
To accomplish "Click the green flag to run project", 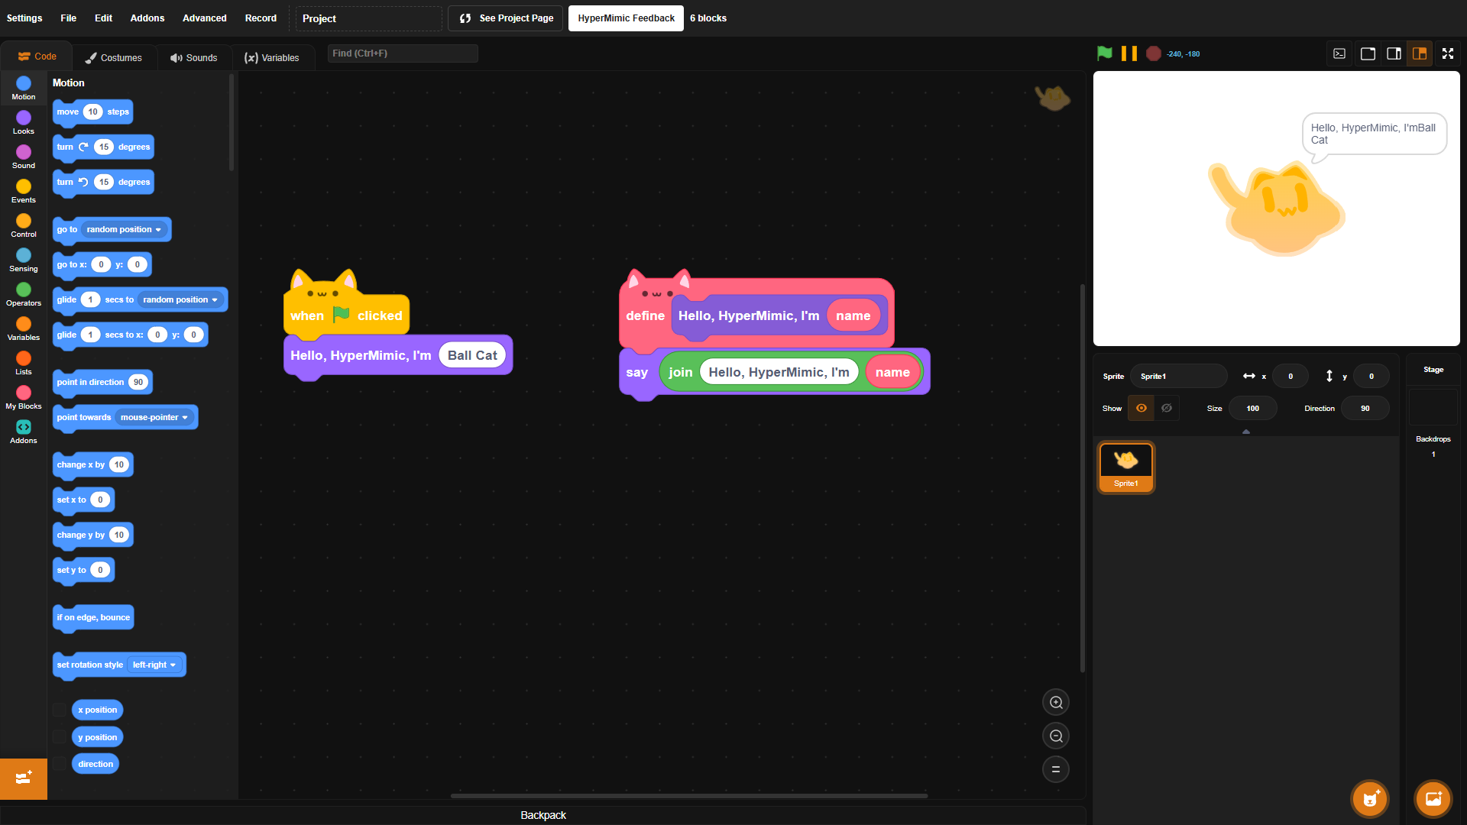I will [x=1104, y=53].
